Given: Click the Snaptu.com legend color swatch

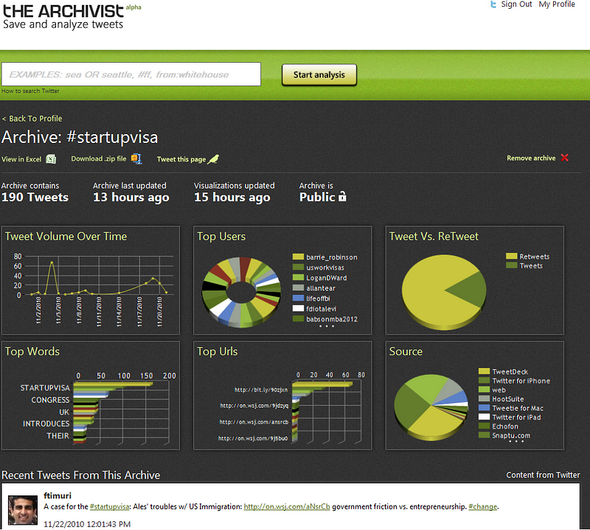Looking at the screenshot, I should pyautogui.click(x=484, y=435).
